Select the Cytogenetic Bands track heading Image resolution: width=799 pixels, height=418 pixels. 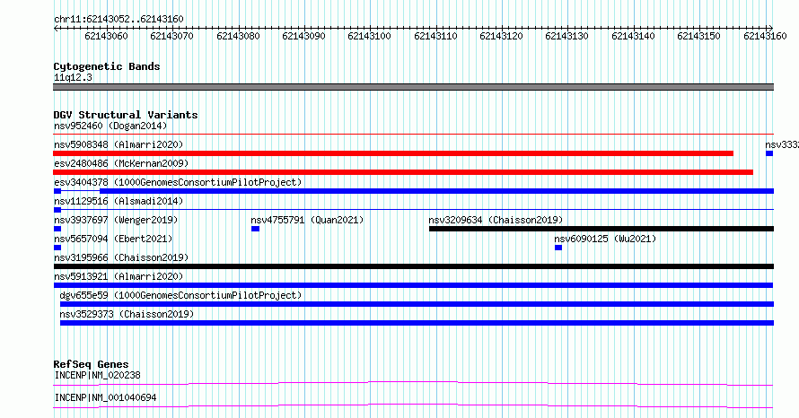tap(107, 66)
